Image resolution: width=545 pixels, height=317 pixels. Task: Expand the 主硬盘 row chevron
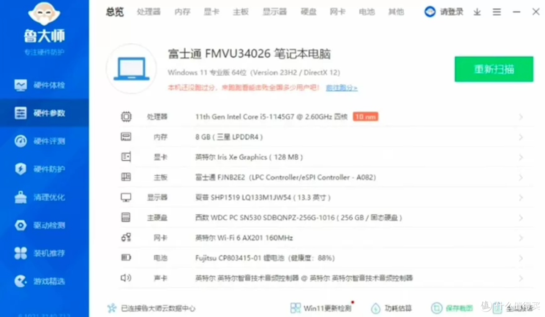click(521, 218)
